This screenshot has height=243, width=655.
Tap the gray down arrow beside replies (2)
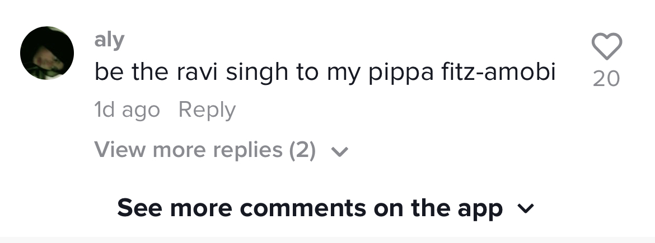(x=340, y=152)
